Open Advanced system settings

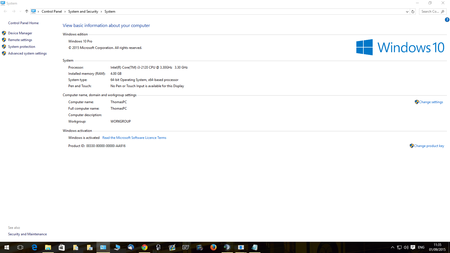pos(27,53)
